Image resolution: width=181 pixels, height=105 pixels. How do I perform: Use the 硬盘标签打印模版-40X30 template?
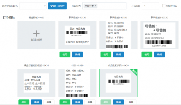(24, 102)
